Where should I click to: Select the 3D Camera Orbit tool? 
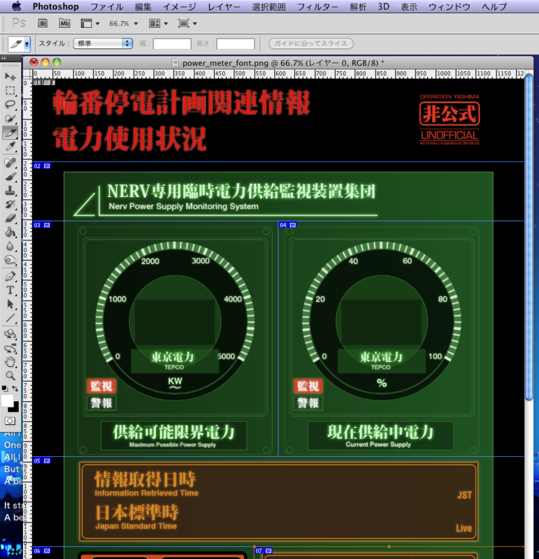click(x=10, y=348)
